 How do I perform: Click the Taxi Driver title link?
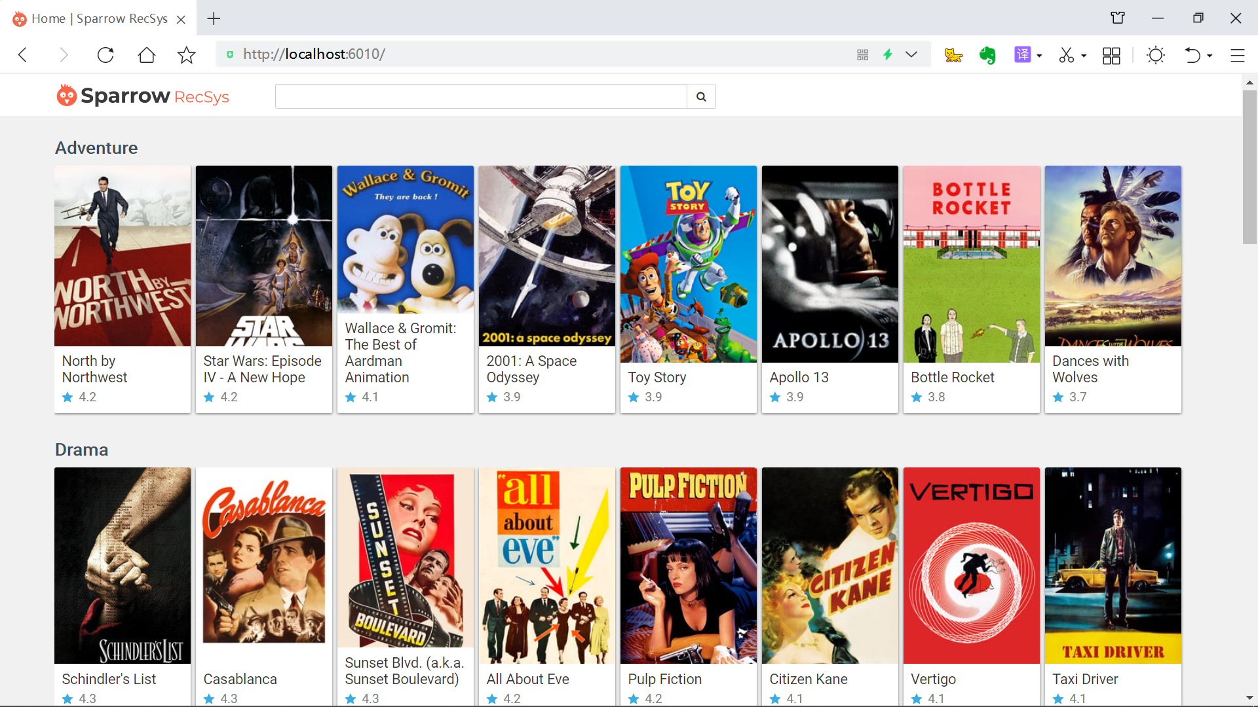(1085, 680)
